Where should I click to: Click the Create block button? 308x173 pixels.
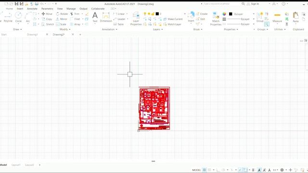202,14
